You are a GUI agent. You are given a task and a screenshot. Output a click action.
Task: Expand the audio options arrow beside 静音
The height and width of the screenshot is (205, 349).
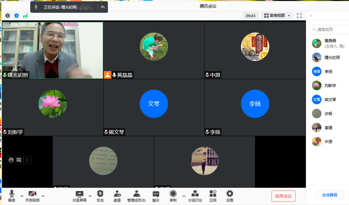(22, 196)
